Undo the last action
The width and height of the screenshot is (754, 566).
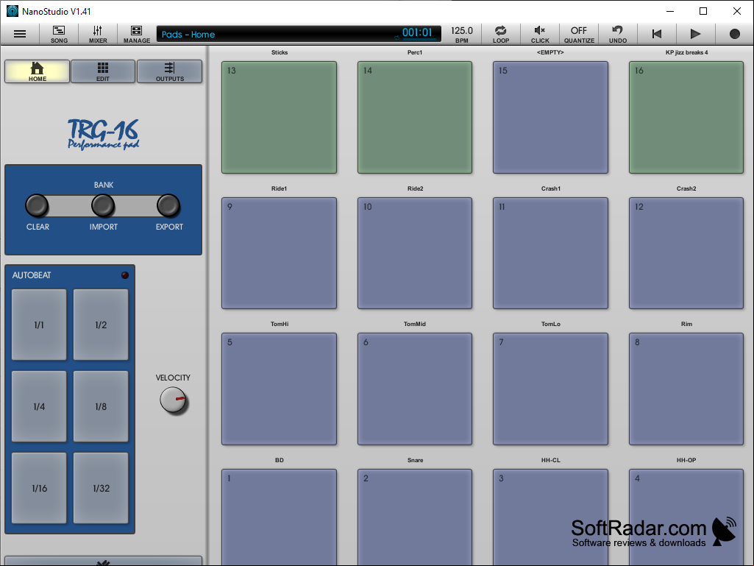click(618, 34)
